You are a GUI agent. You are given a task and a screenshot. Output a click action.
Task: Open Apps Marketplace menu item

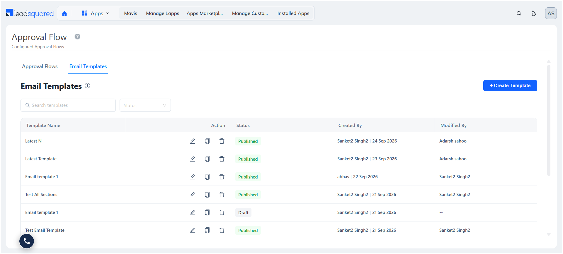pyautogui.click(x=205, y=13)
